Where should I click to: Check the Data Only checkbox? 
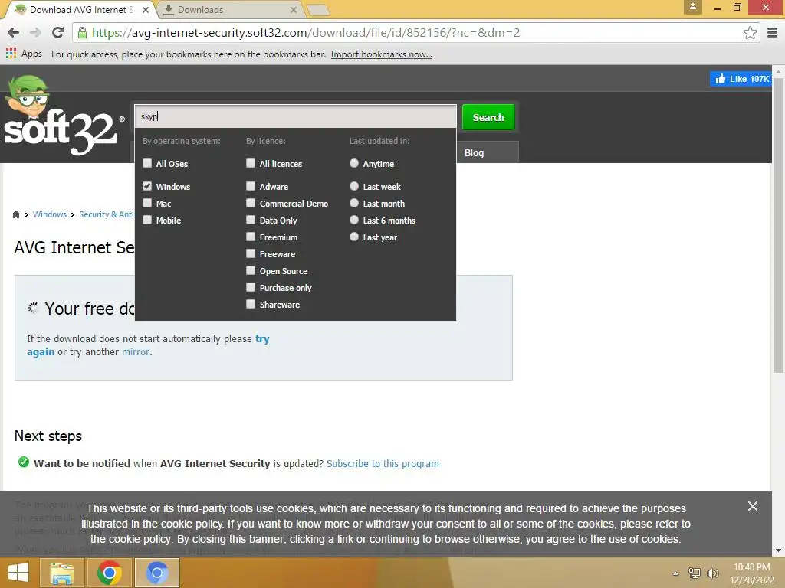click(251, 220)
